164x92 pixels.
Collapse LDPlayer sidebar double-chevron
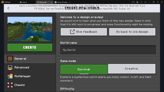162,2
